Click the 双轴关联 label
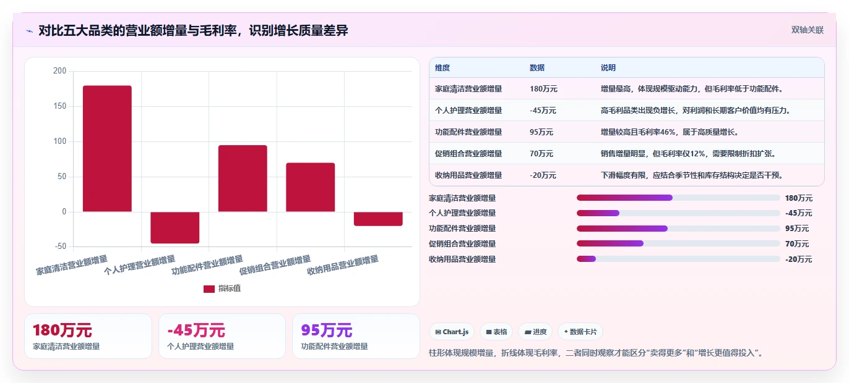The height and width of the screenshot is (383, 849). tap(807, 30)
